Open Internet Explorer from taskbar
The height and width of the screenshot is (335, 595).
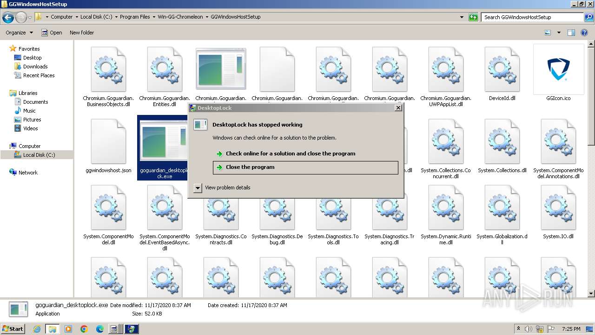[x=37, y=329]
